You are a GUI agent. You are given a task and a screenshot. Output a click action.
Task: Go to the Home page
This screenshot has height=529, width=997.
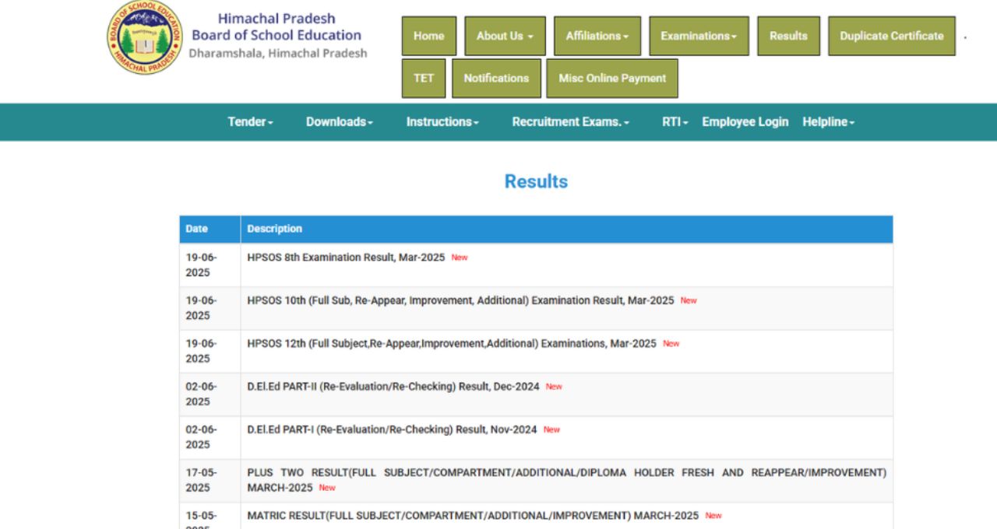click(429, 36)
